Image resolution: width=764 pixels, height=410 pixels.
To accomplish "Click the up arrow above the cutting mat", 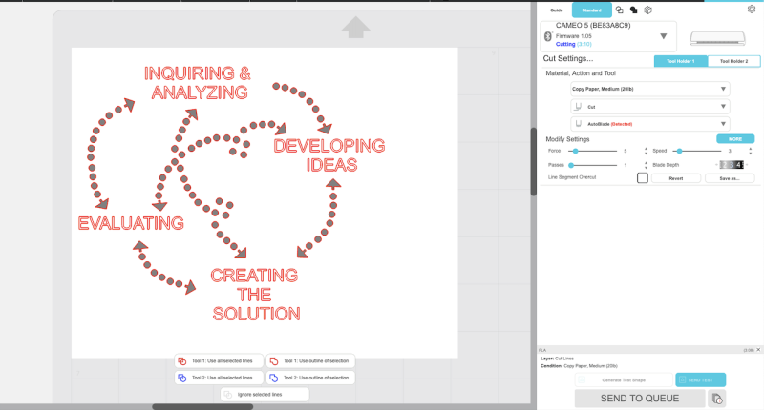I will pos(356,27).
